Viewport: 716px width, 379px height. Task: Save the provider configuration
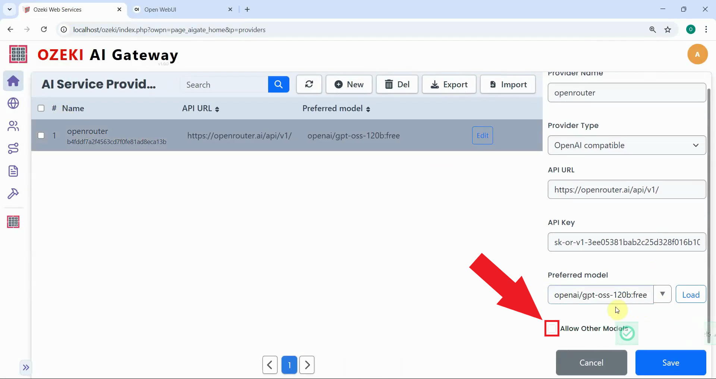point(670,362)
